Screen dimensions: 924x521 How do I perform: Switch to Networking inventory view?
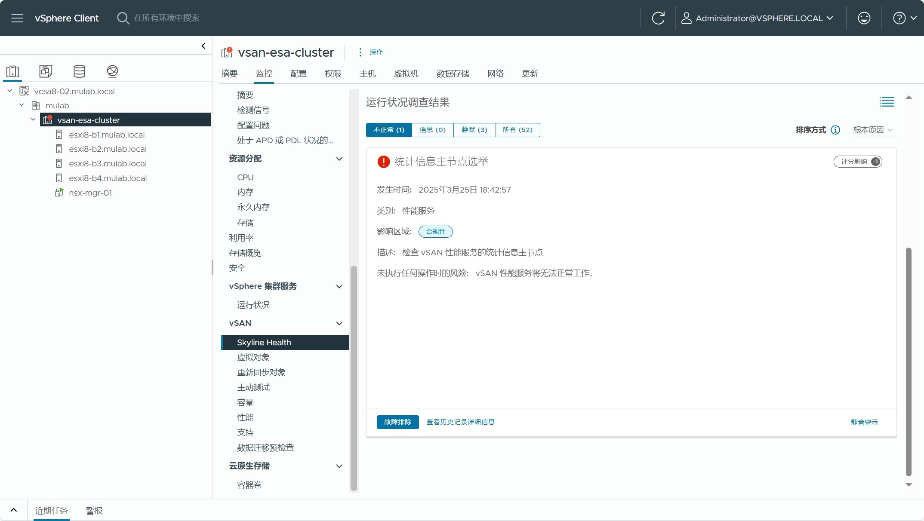pyautogui.click(x=112, y=71)
